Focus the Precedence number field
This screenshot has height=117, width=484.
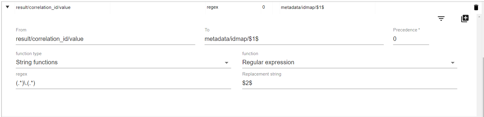click(x=411, y=39)
